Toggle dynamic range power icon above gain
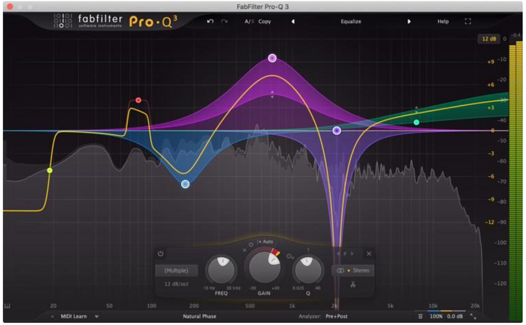This screenshot has width=526, height=325. click(x=251, y=245)
